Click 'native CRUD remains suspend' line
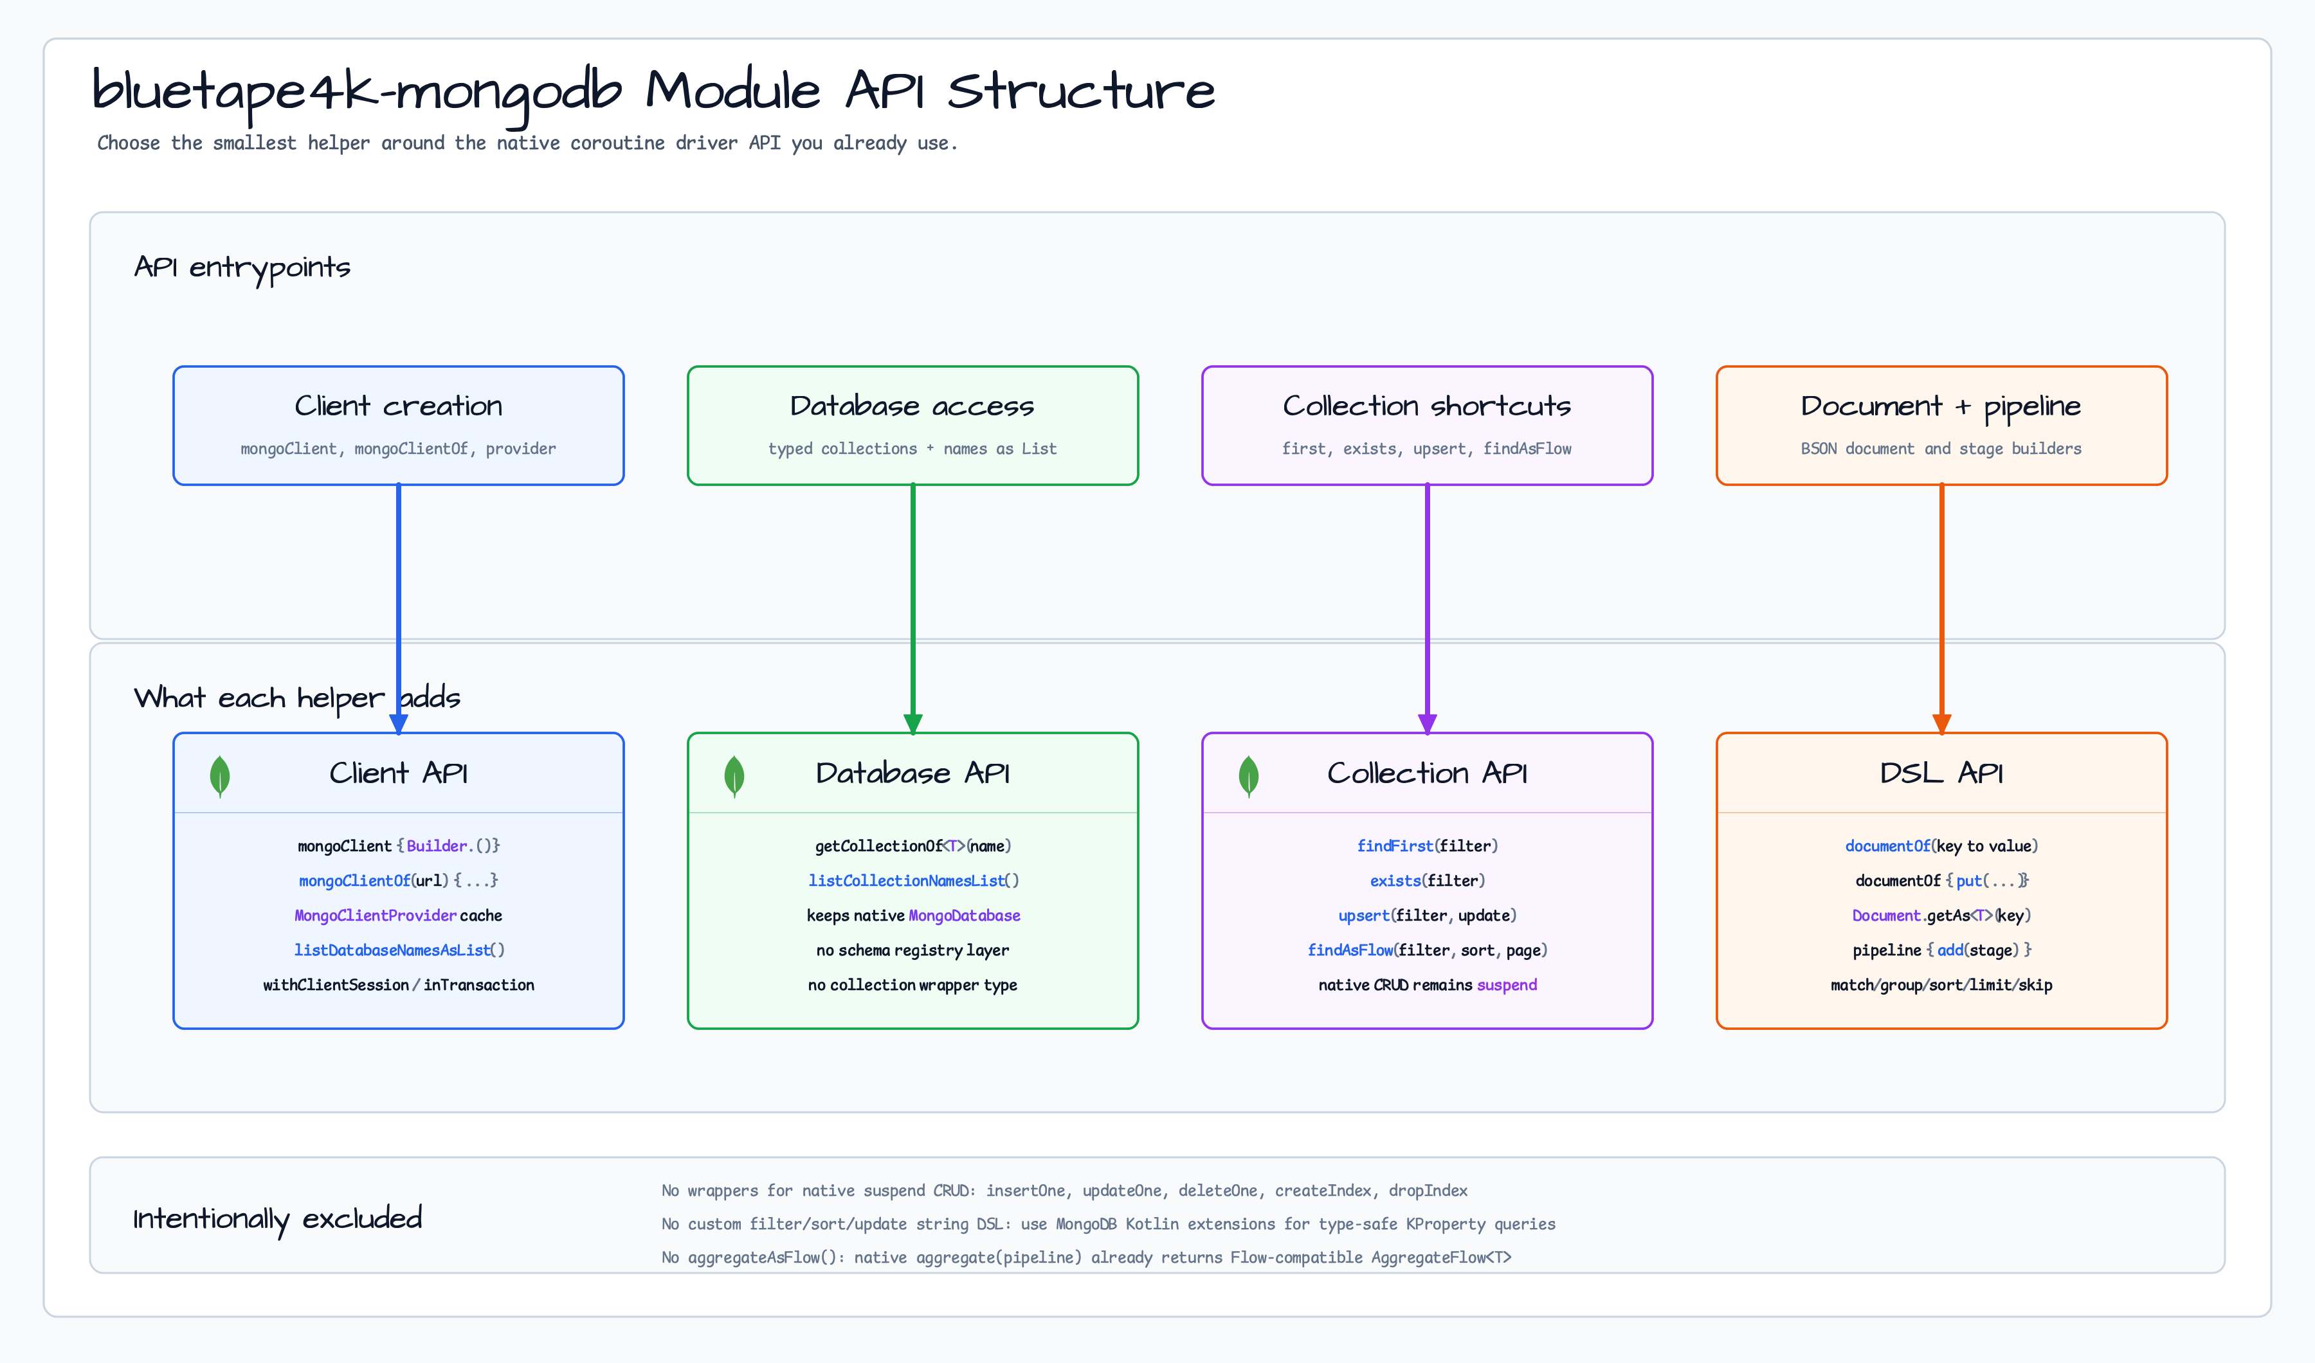 (1428, 986)
